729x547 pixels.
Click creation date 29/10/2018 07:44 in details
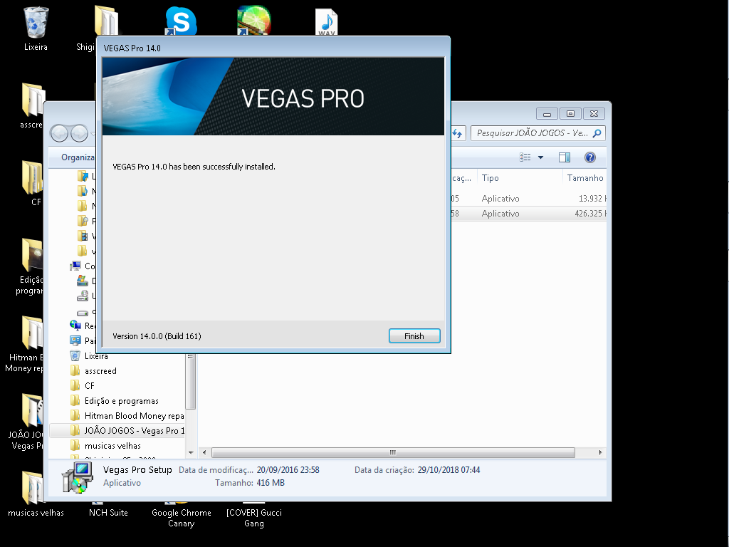click(449, 470)
